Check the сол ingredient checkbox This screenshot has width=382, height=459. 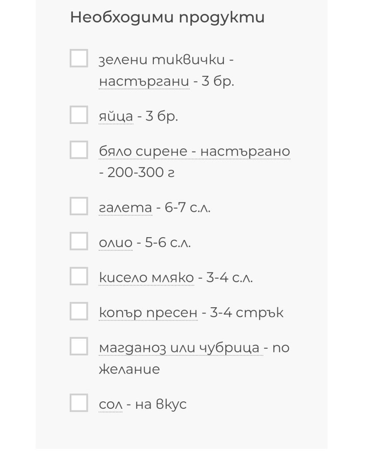[x=79, y=403]
